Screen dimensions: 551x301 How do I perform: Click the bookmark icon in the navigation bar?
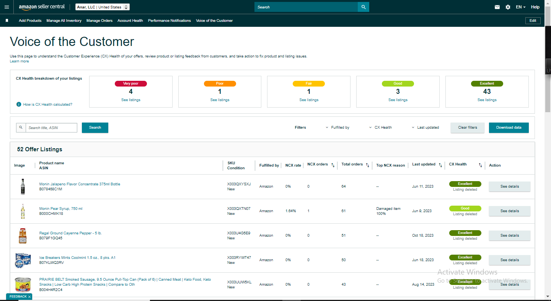7,21
